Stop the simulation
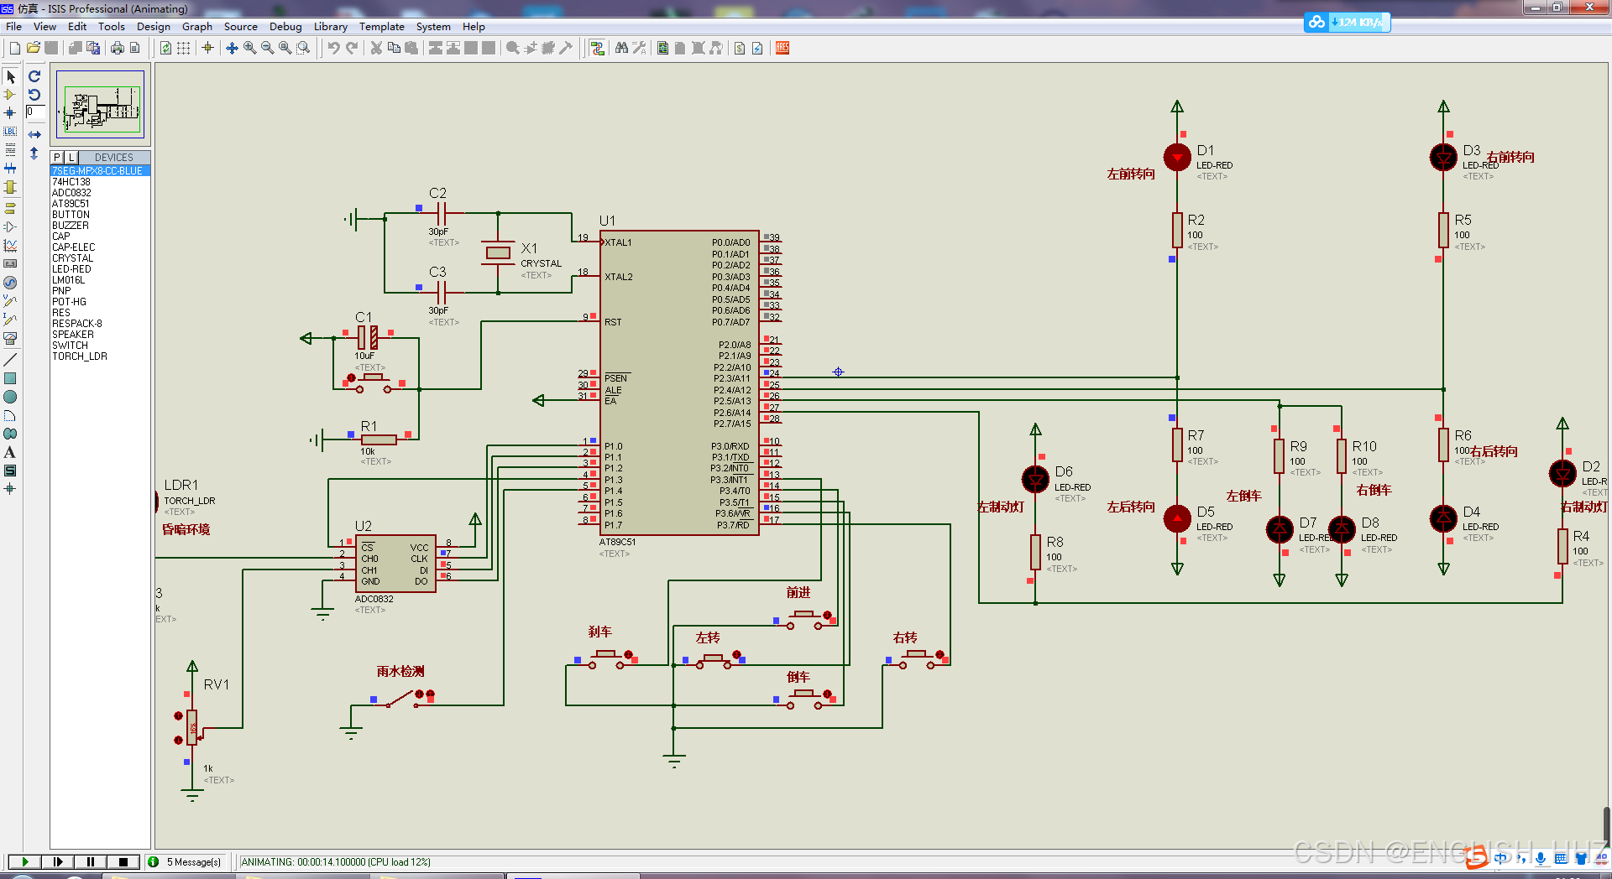This screenshot has height=879, width=1612. [123, 861]
